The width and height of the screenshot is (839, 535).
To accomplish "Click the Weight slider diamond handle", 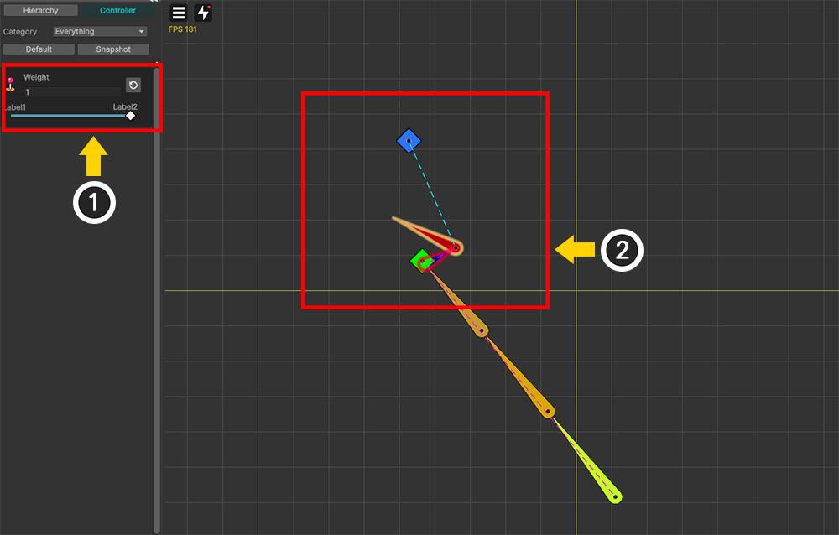I will 130,116.
